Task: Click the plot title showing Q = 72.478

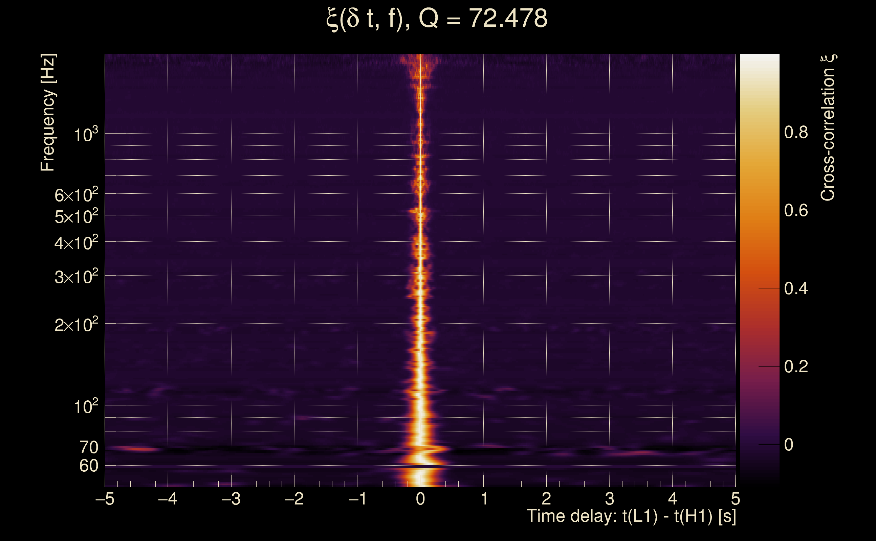Action: (x=437, y=19)
